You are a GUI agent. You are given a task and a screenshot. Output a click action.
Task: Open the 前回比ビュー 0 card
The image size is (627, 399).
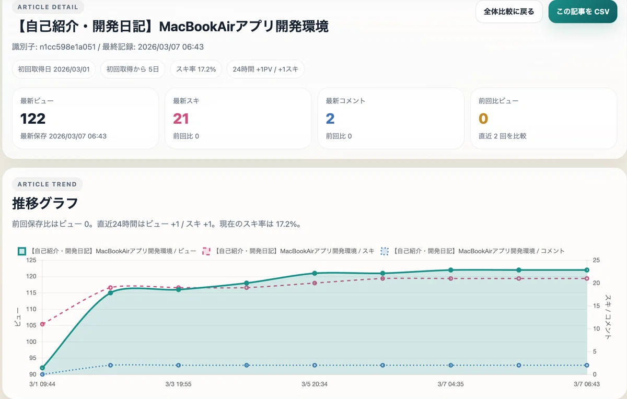(x=543, y=119)
